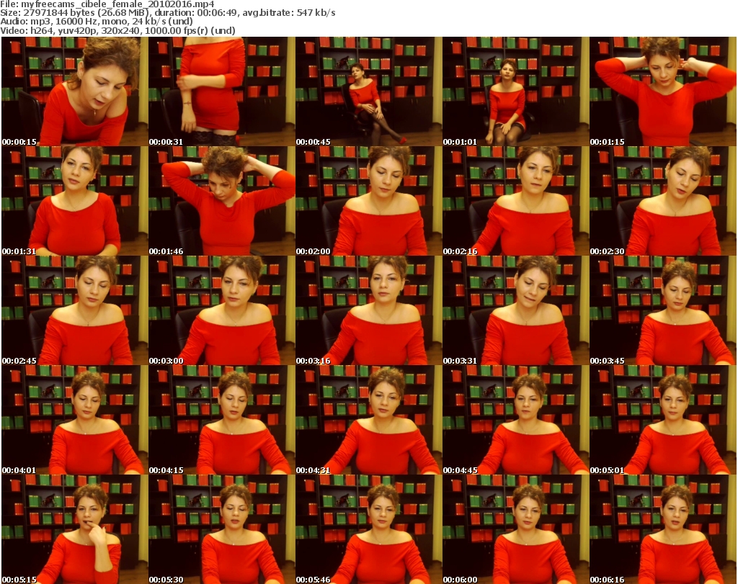Choose the thumbnail stamped 00:04:15
This screenshot has width=738, height=584.
click(x=222, y=420)
